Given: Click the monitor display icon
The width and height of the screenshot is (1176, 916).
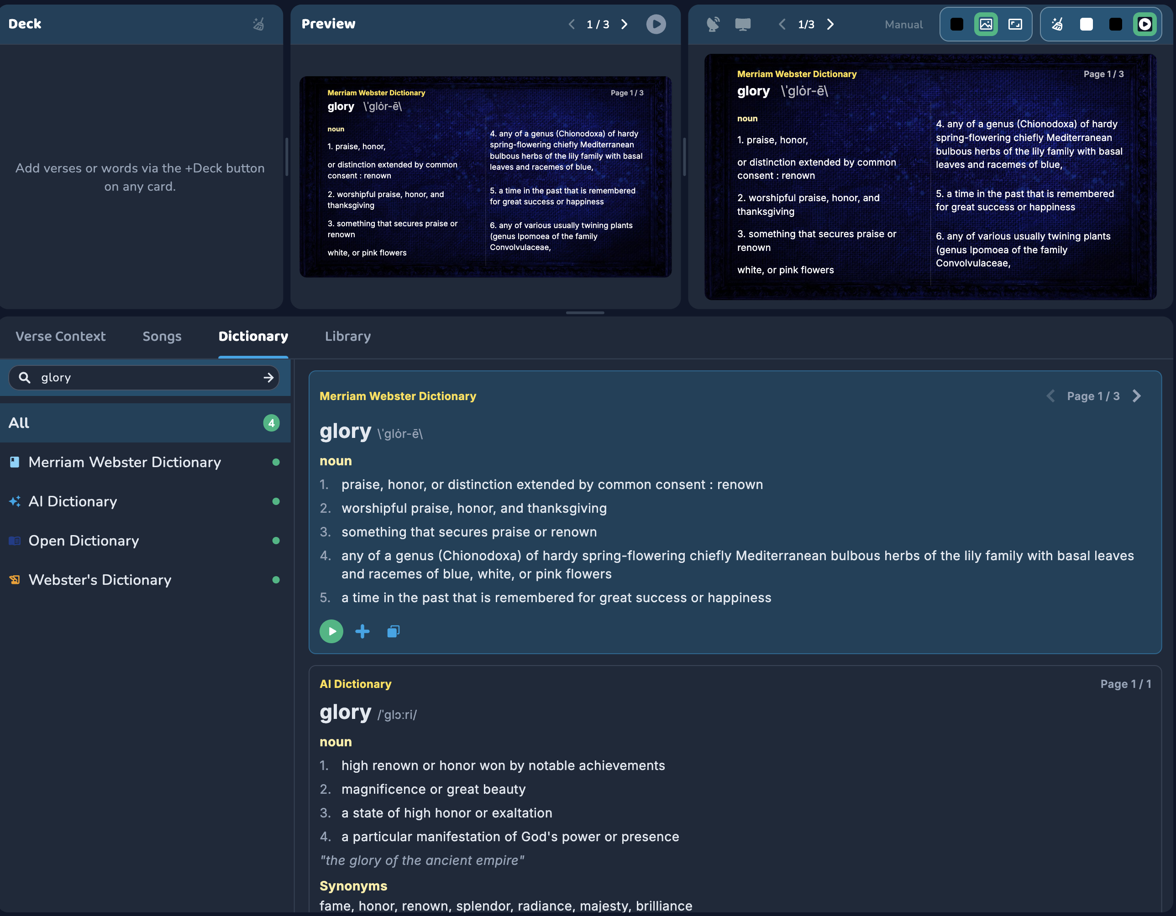Looking at the screenshot, I should pyautogui.click(x=743, y=24).
